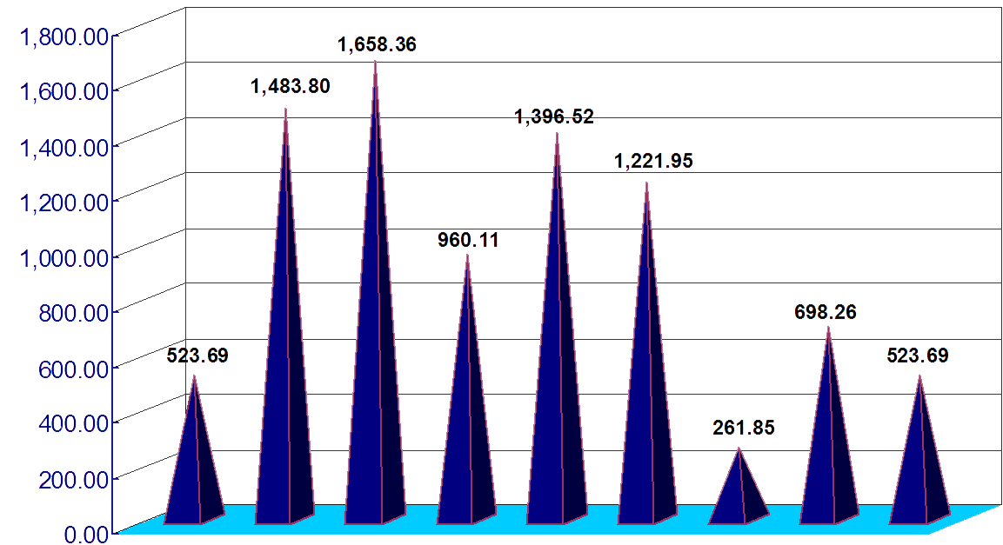Click the 1,658.36 data label
Screen dimensions: 1003x545
coord(377,44)
